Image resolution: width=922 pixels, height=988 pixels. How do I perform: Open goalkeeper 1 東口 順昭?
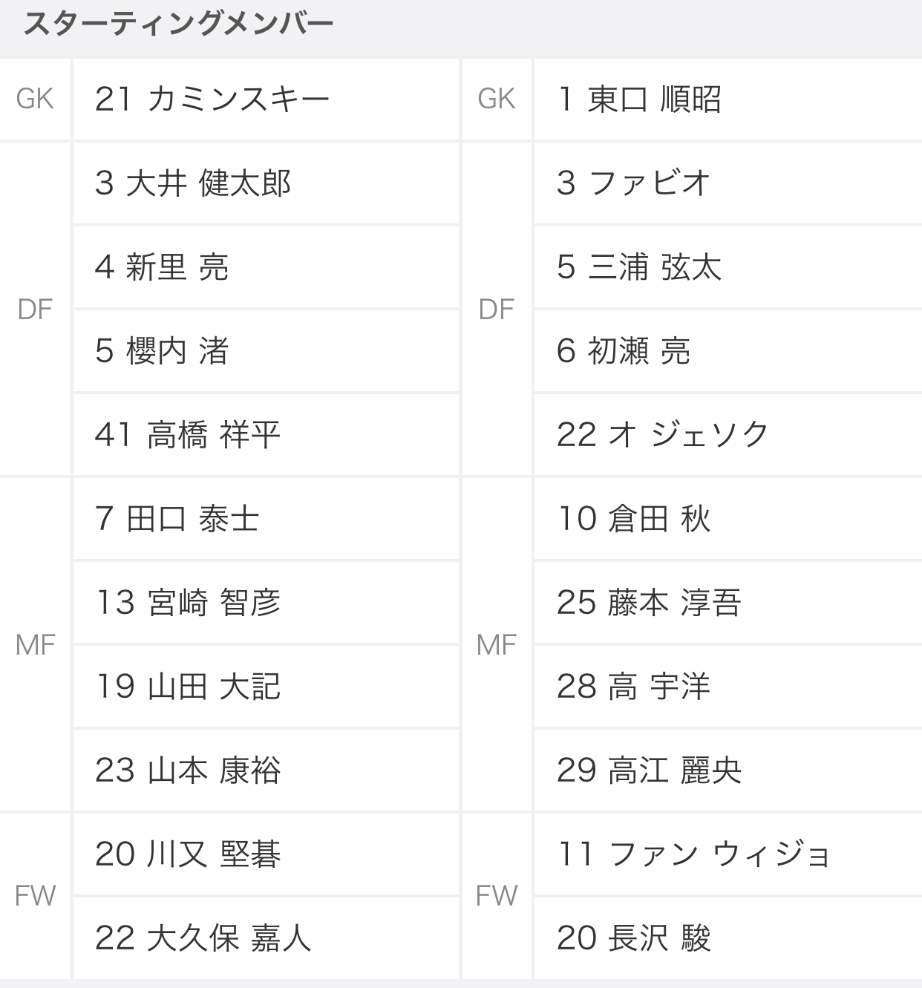pyautogui.click(x=639, y=99)
